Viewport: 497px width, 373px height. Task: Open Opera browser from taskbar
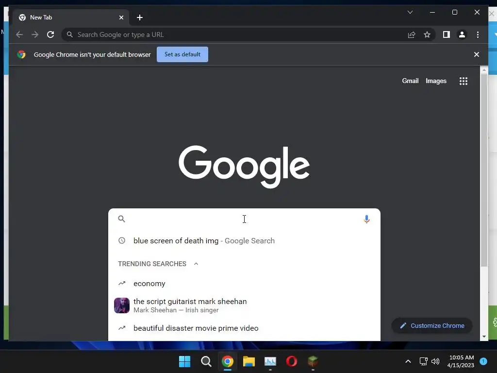[x=291, y=361]
